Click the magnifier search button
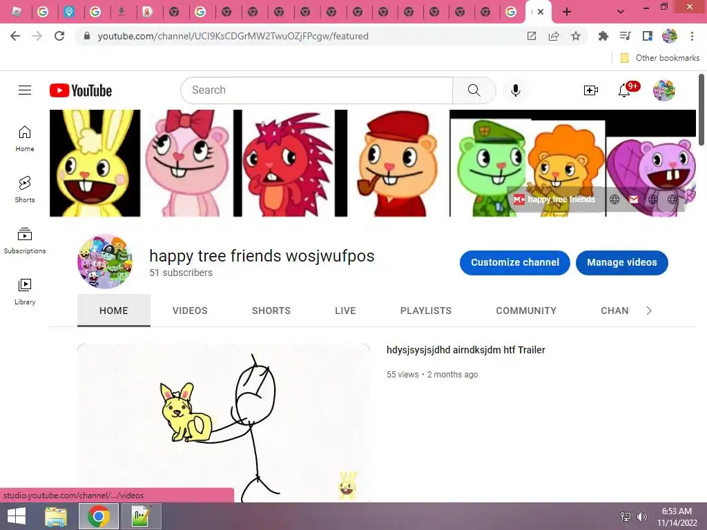Image resolution: width=707 pixels, height=530 pixels. point(474,90)
